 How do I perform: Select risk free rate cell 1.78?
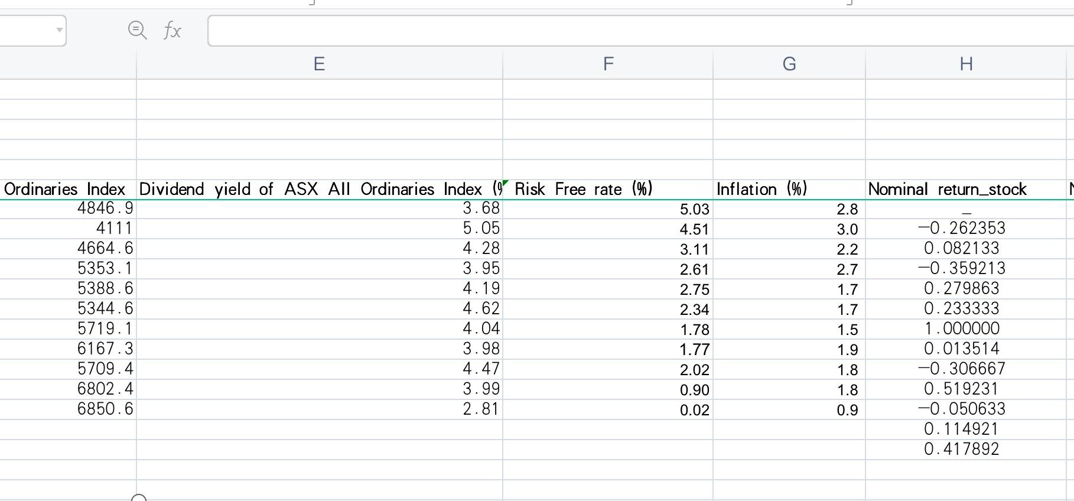(x=608, y=329)
